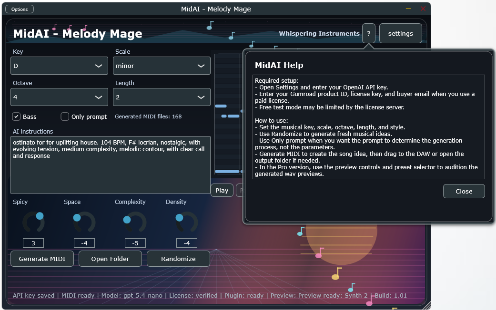Viewport: 496px width, 310px height.
Task: Close the MidAI window with red X
Action: tap(423, 9)
